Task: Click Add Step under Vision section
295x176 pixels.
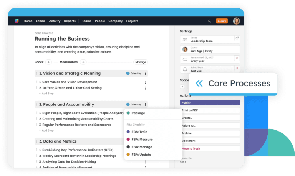Action: (46, 93)
